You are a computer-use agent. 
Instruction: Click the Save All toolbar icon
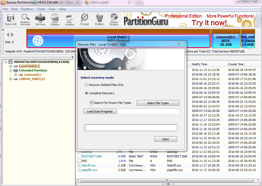pos(10,20)
